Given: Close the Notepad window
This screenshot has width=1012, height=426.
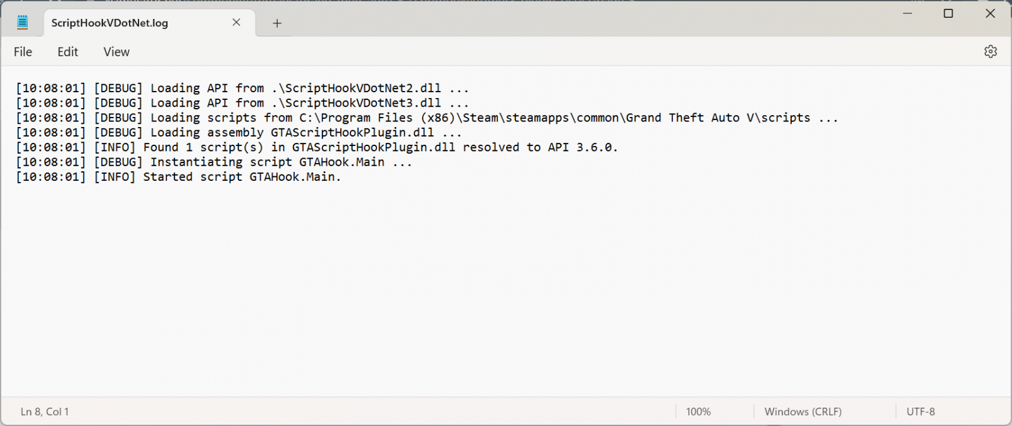Looking at the screenshot, I should tap(990, 13).
